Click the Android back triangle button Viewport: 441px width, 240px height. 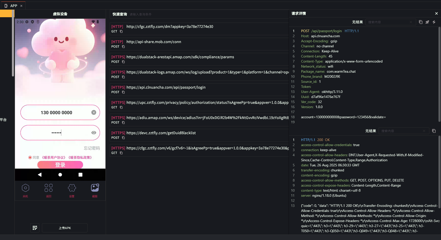[40, 175]
